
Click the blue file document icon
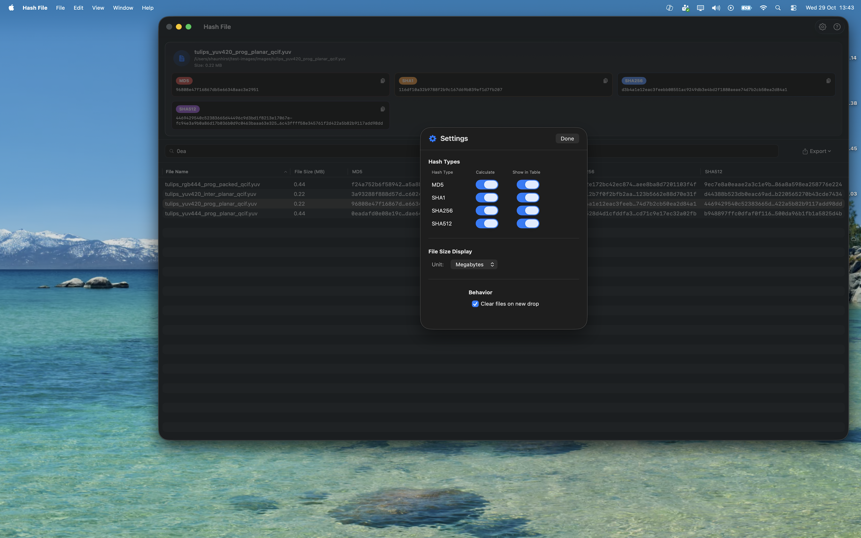[x=181, y=58]
